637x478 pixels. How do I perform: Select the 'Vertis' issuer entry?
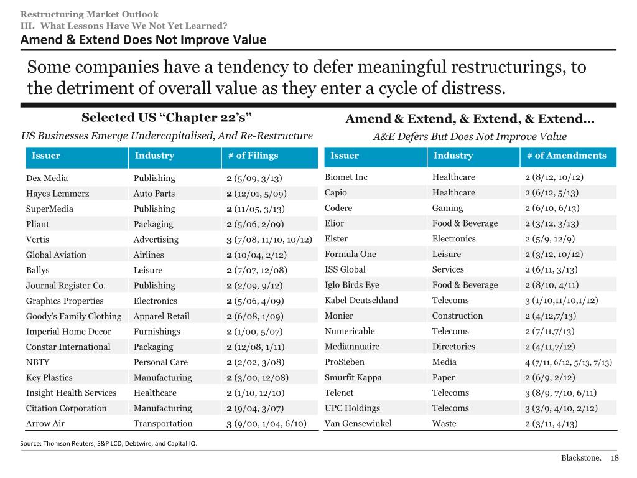tap(37, 240)
